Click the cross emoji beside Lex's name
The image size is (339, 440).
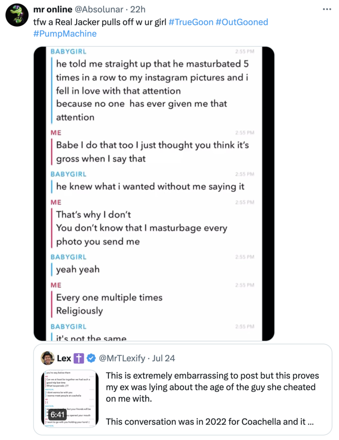(79, 358)
